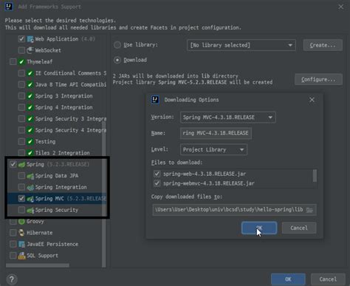Click the Spring MVC icon
350x286 pixels.
[x=30, y=199]
